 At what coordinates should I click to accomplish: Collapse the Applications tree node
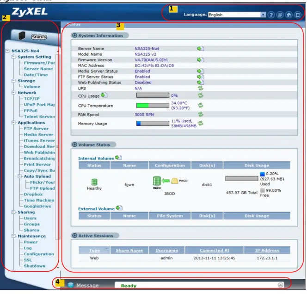tap(13, 123)
